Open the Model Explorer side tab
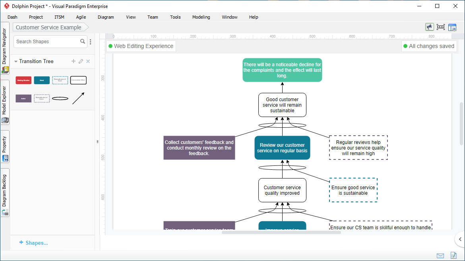This screenshot has width=465, height=261. [5, 103]
